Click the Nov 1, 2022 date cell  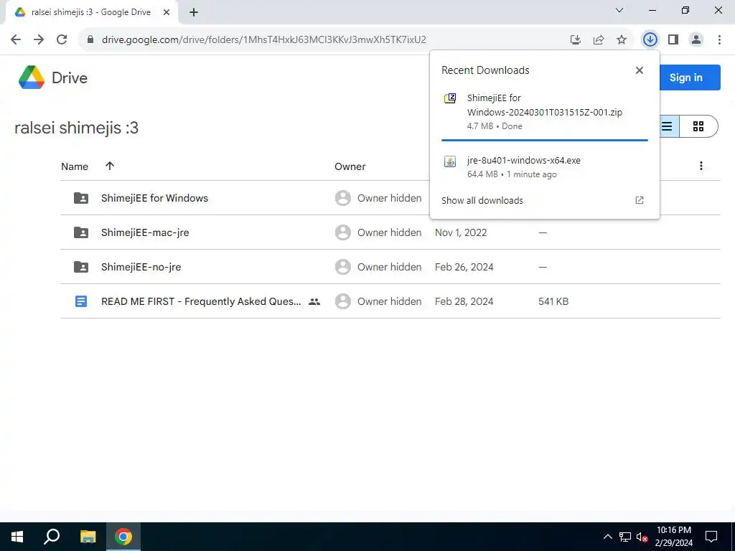click(x=460, y=232)
